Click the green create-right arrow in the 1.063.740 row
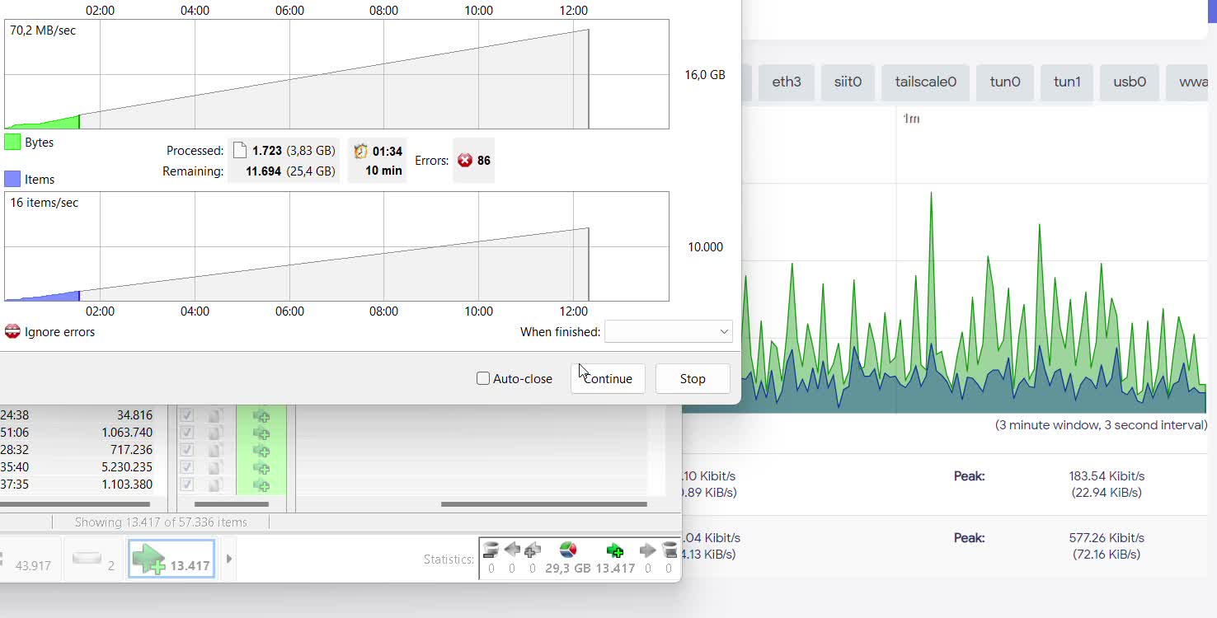Screen dimensions: 1217x618 (x=261, y=433)
